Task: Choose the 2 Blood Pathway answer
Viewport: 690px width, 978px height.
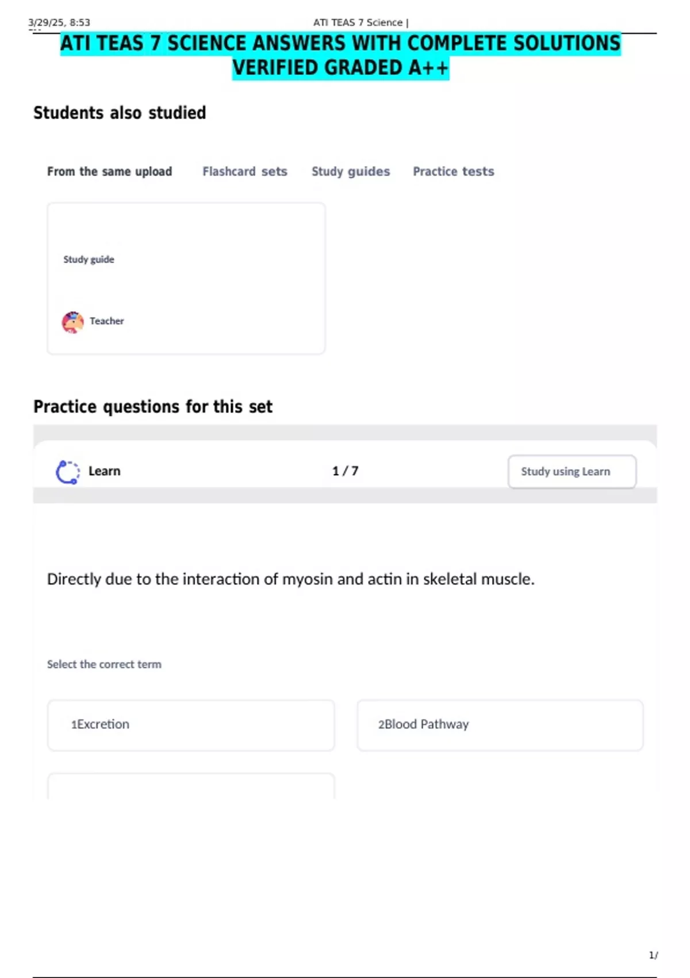Action: pyautogui.click(x=500, y=725)
